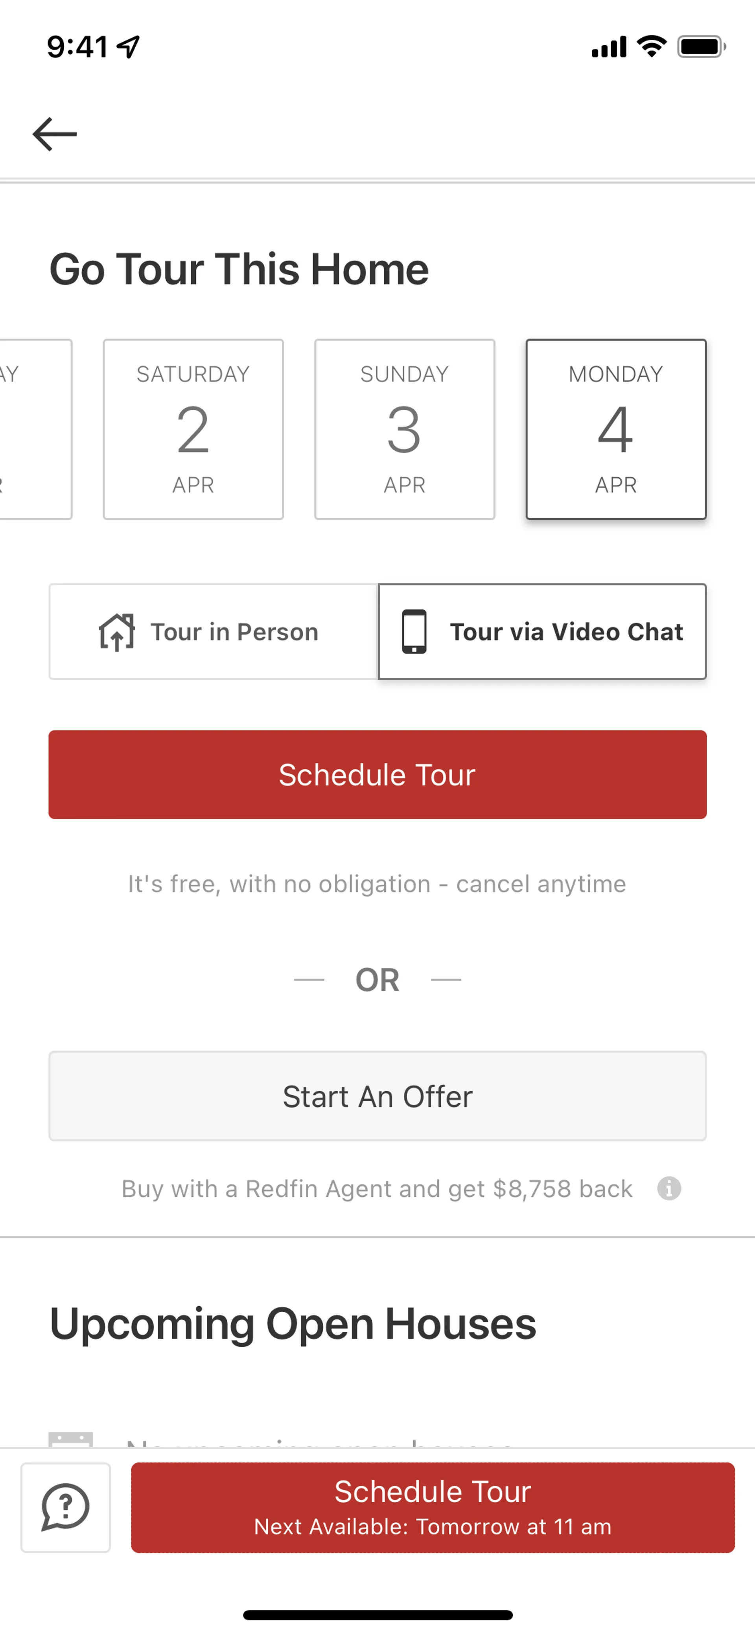This screenshot has width=755, height=1636.
Task: Open the refund info icon
Action: (x=669, y=1188)
